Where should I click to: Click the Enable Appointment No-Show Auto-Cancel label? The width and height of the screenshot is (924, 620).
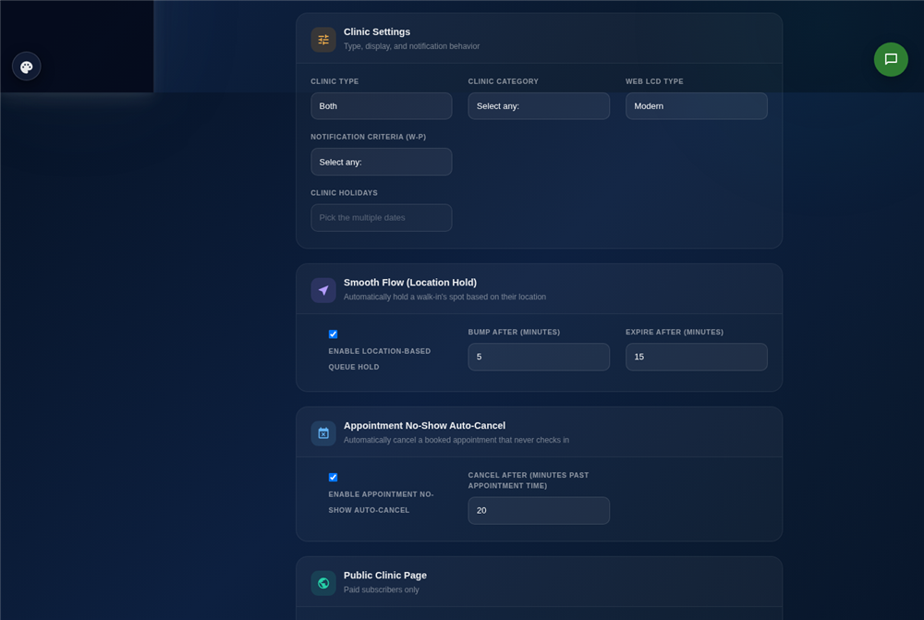click(381, 503)
